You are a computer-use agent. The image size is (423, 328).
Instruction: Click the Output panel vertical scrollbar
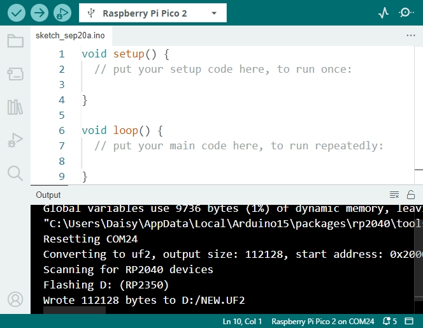[x=419, y=259]
